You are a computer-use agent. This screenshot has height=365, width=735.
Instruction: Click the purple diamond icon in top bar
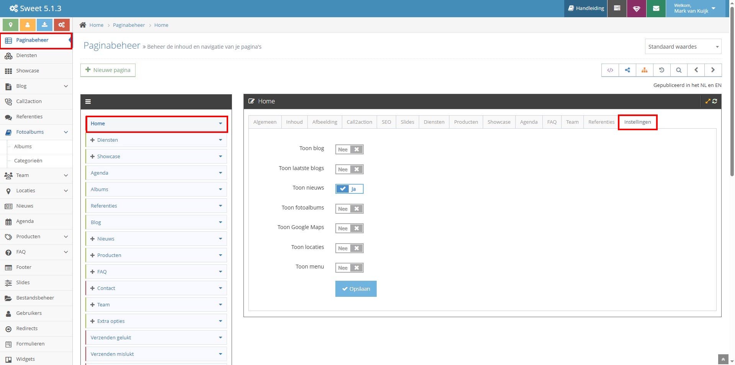click(x=637, y=8)
